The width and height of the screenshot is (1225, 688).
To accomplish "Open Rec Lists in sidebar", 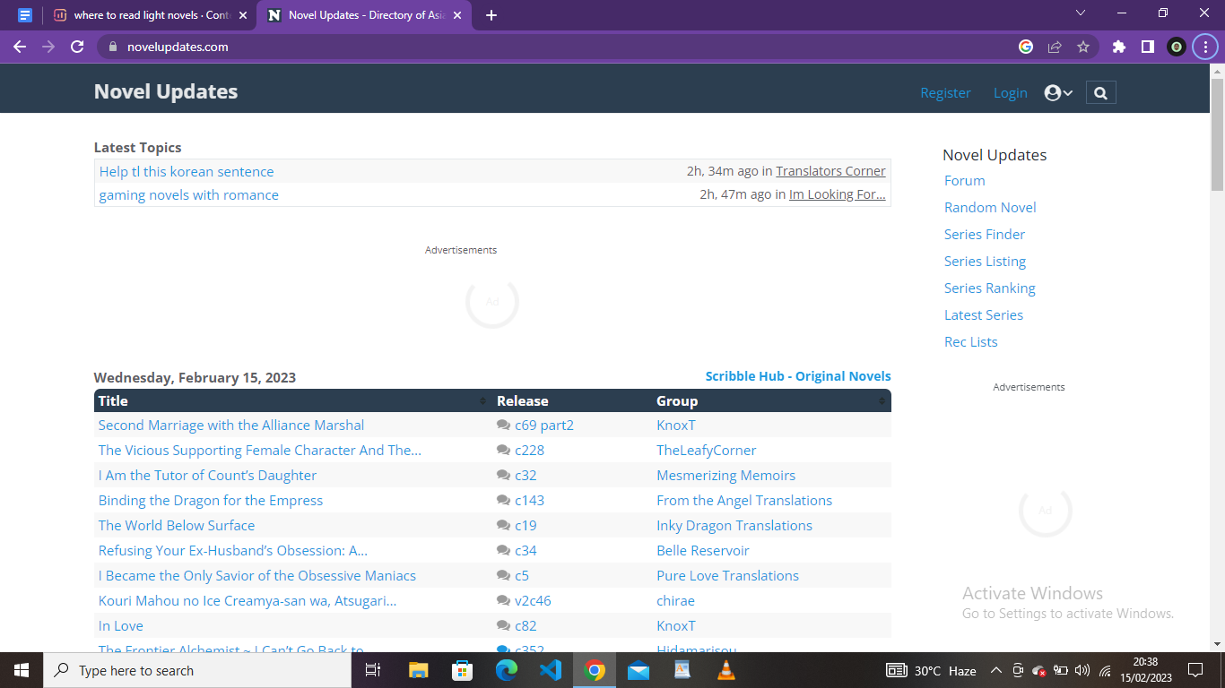I will click(x=970, y=341).
